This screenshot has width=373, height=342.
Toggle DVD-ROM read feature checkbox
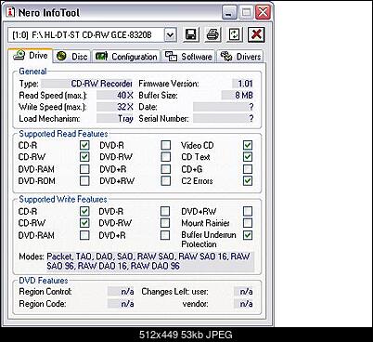coord(84,180)
